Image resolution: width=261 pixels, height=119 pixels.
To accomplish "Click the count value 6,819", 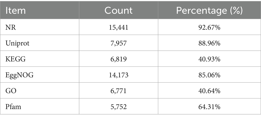I will [x=118, y=59].
